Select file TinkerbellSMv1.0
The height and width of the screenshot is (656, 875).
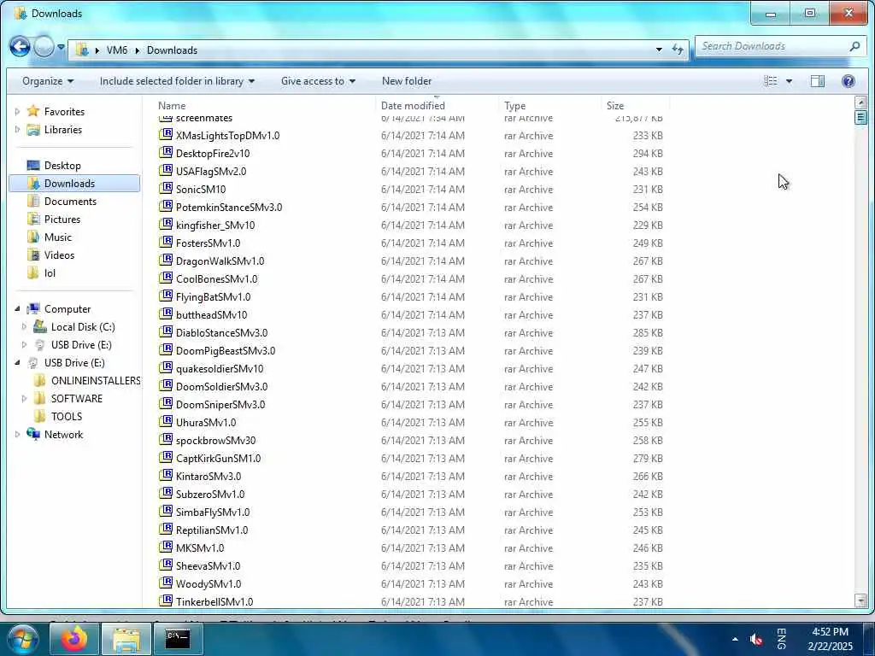point(214,601)
